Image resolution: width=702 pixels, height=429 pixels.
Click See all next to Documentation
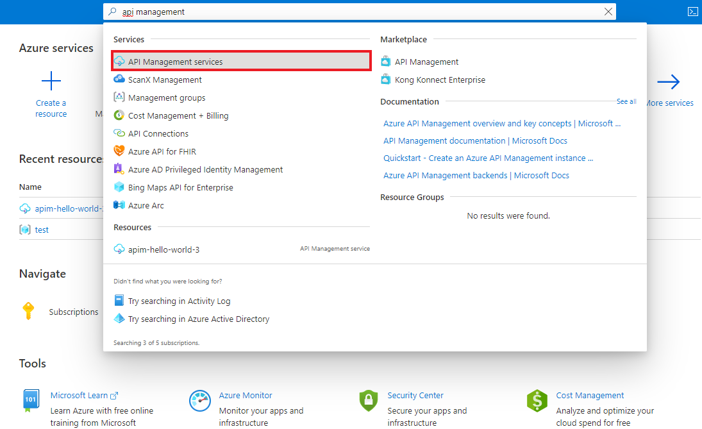click(x=626, y=101)
